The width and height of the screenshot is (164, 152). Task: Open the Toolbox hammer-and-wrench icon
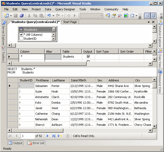(120, 16)
